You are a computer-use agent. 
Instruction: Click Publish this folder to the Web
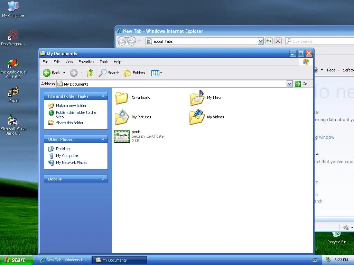click(x=76, y=115)
